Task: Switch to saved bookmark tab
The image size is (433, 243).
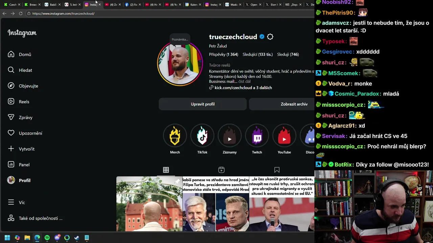Action: [x=277, y=170]
